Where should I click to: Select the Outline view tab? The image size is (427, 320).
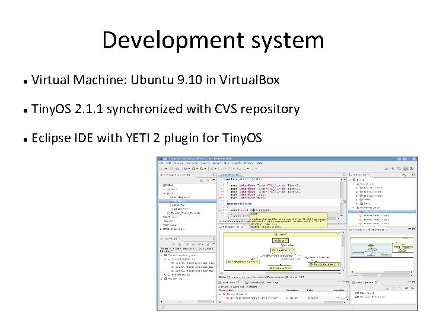click(358, 175)
